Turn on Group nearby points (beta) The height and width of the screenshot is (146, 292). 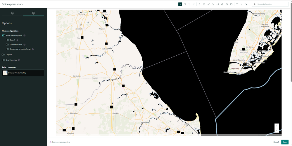7,49
